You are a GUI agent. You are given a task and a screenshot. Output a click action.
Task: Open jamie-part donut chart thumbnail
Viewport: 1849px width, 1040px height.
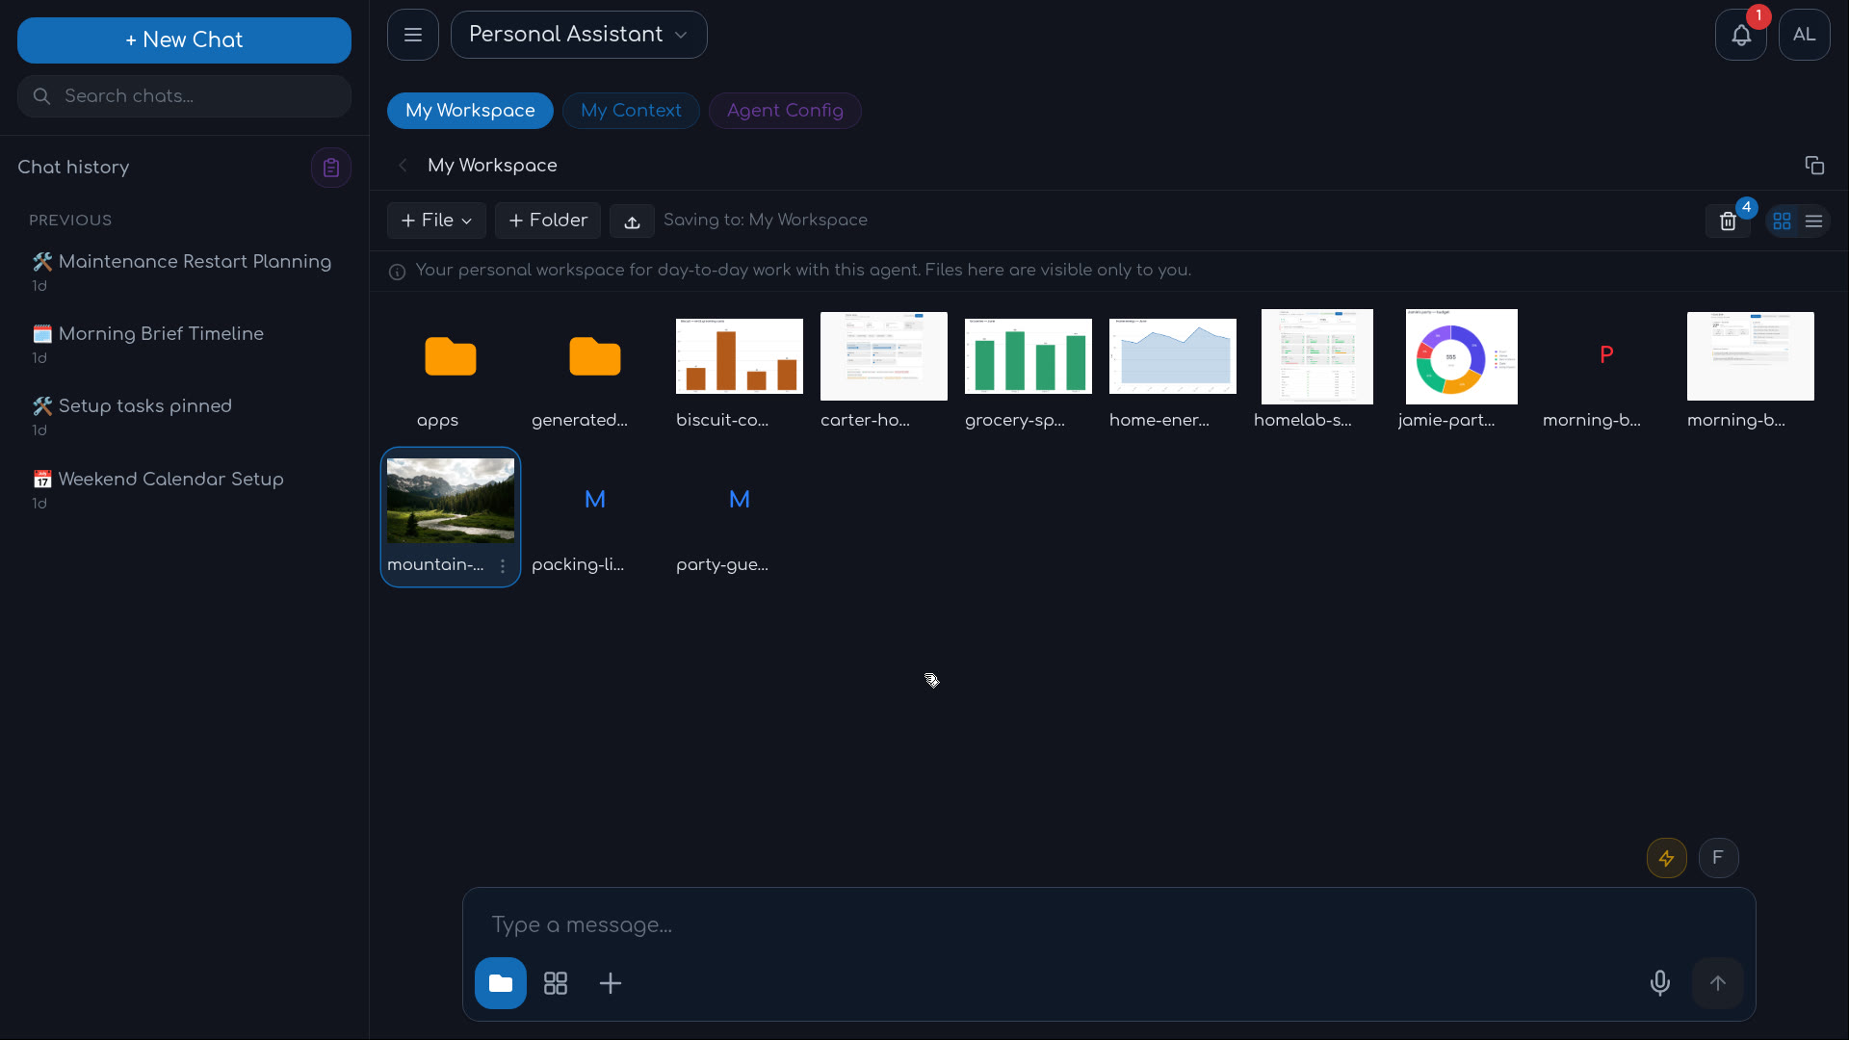(1462, 356)
